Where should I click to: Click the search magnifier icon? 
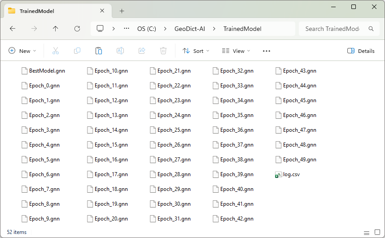[371, 29]
